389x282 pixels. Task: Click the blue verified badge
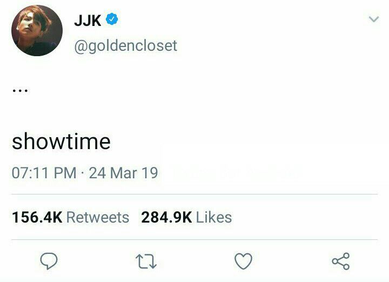point(112,19)
